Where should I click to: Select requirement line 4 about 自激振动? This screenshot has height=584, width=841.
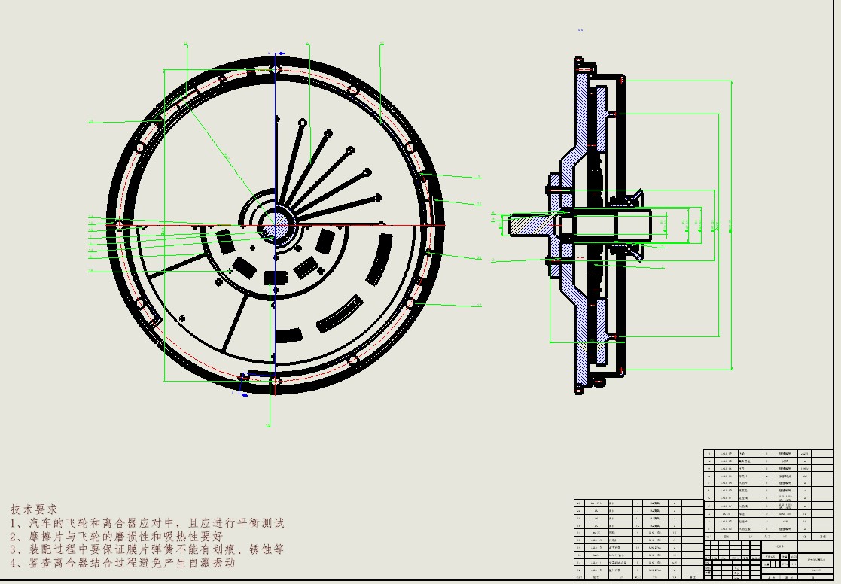click(123, 563)
